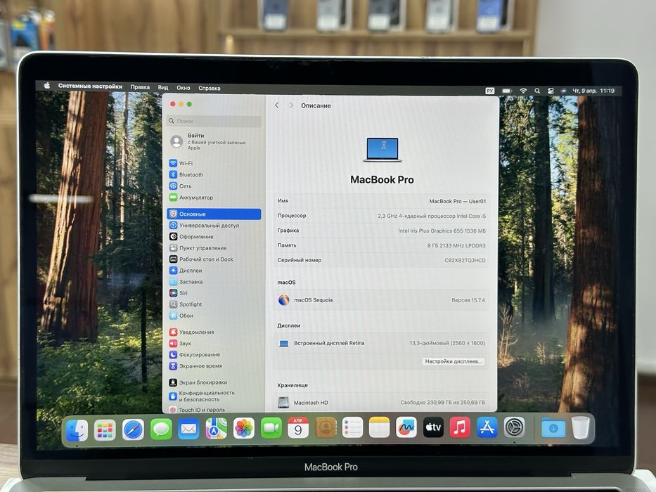Click the date and time Чт, 9 апр.

593,91
